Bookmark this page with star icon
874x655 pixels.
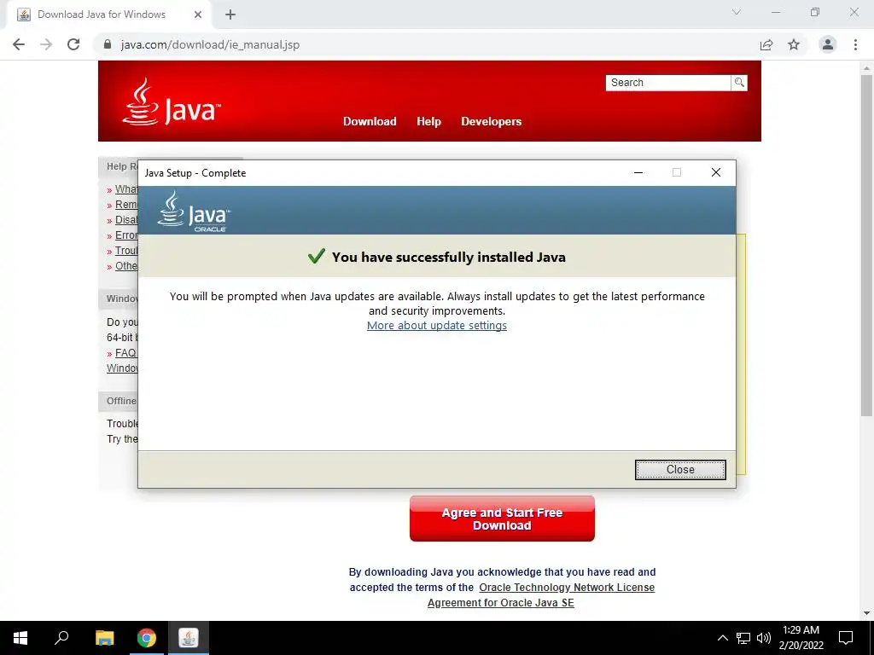click(x=794, y=44)
